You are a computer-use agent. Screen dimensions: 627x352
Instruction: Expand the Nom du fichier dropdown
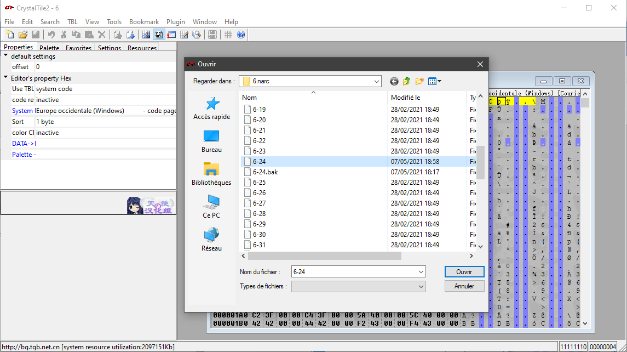tap(421, 271)
